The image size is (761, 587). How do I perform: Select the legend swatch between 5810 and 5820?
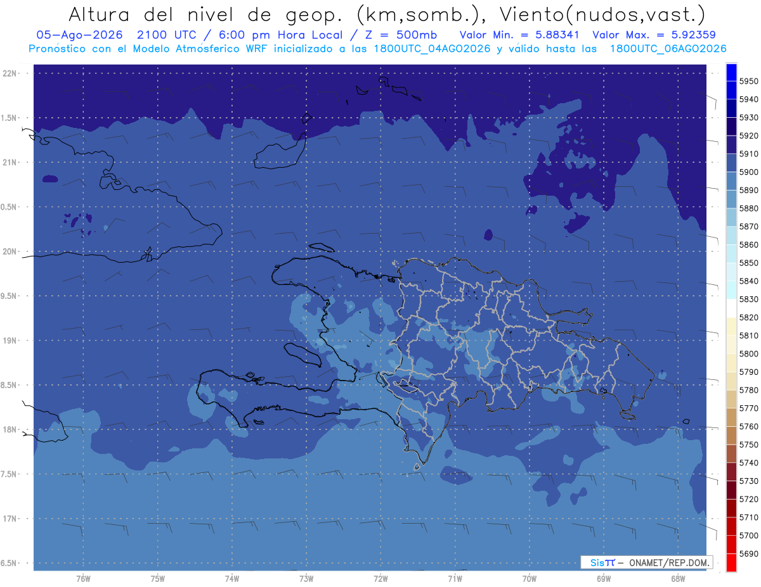(731, 326)
